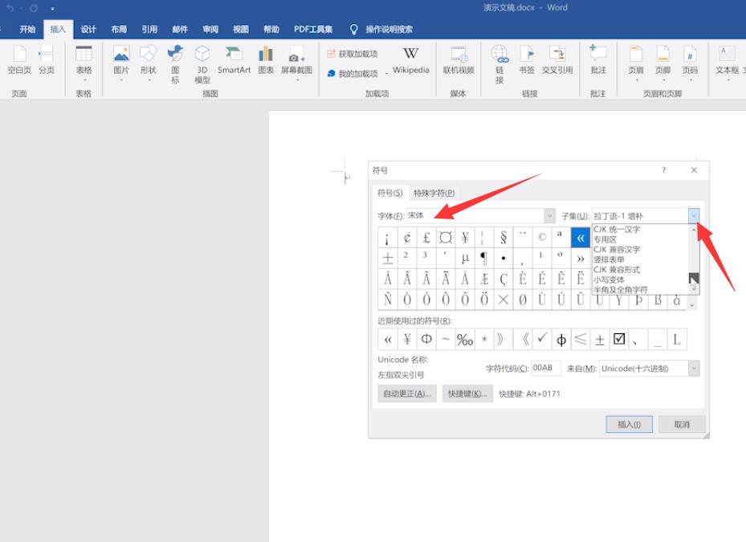Open the Shapes (形状) gallery
The image size is (746, 542).
(148, 63)
